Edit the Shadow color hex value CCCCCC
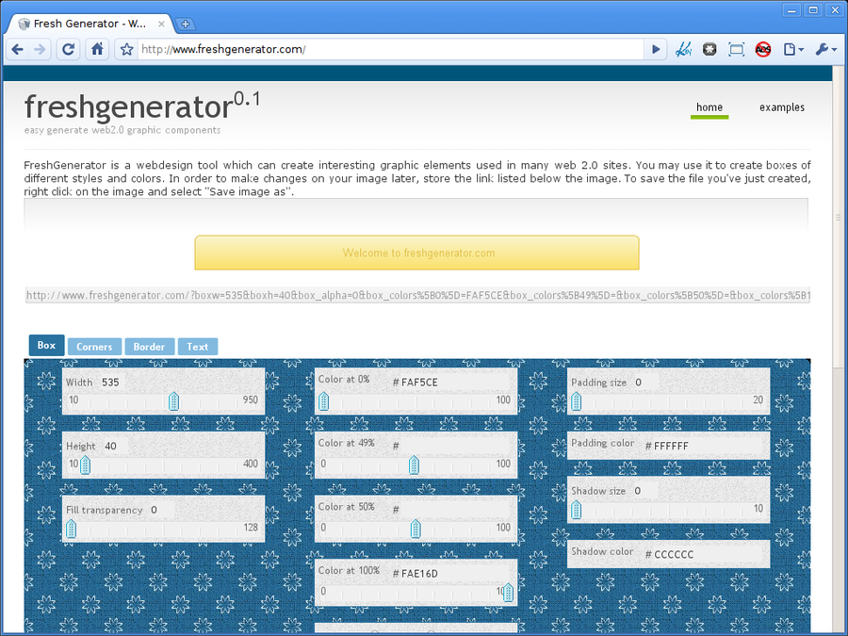The height and width of the screenshot is (636, 848). click(709, 554)
